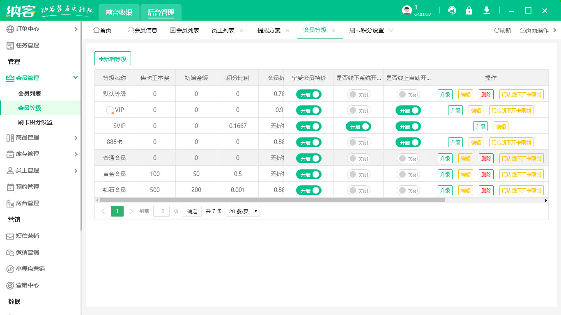Click the customer service headset icon
Screen dimensions: 561x315
(x=452, y=11)
